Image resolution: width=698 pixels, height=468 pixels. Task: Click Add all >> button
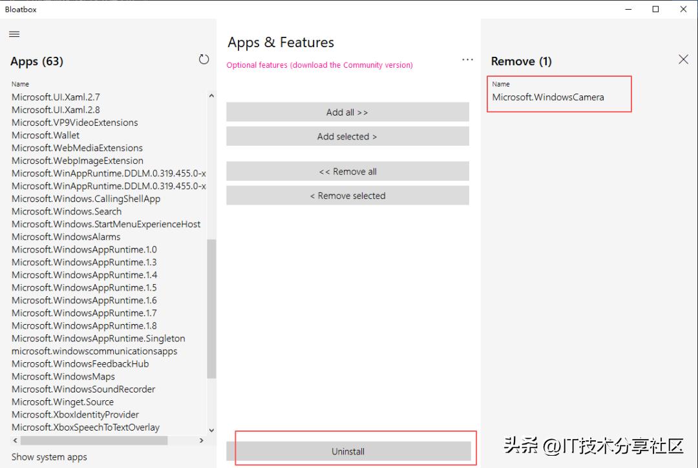348,112
